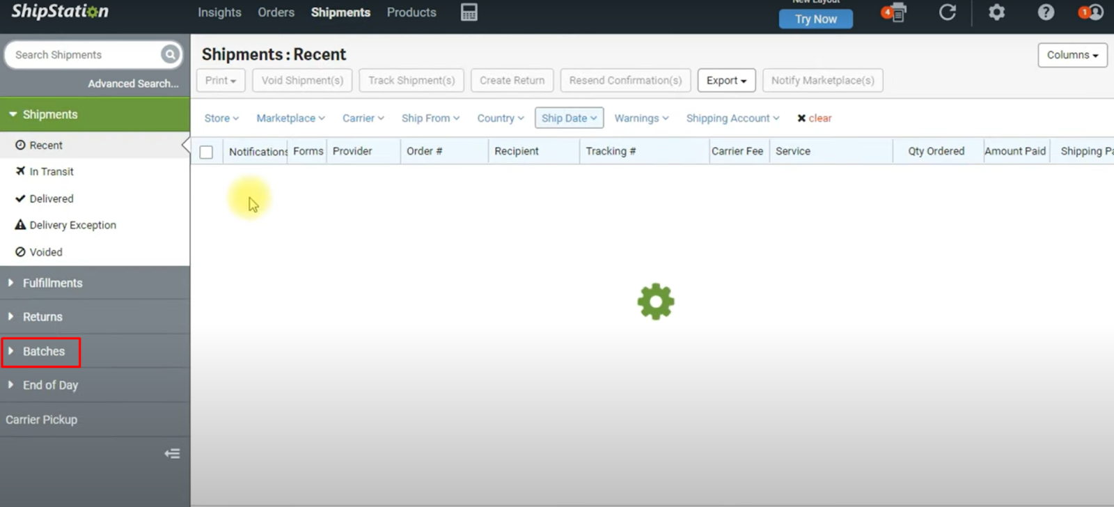
Task: Go to the Orders tab
Action: coord(276,13)
